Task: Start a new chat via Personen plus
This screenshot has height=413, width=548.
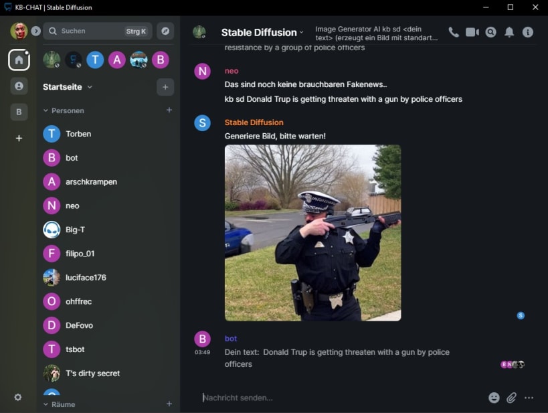Action: tap(169, 110)
